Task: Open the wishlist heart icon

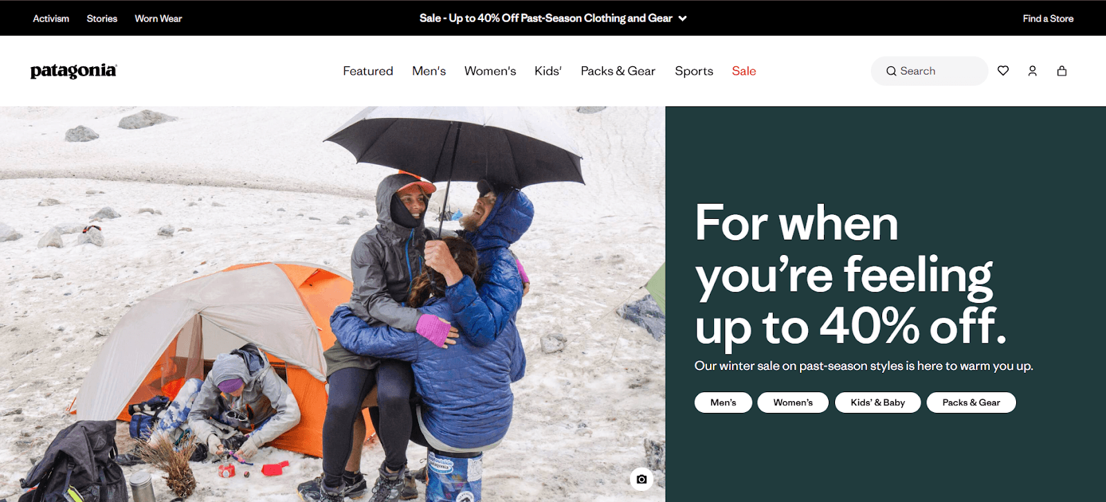Action: tap(1003, 70)
